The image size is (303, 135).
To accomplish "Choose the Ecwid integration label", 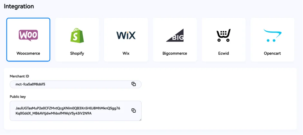I will click(223, 53).
